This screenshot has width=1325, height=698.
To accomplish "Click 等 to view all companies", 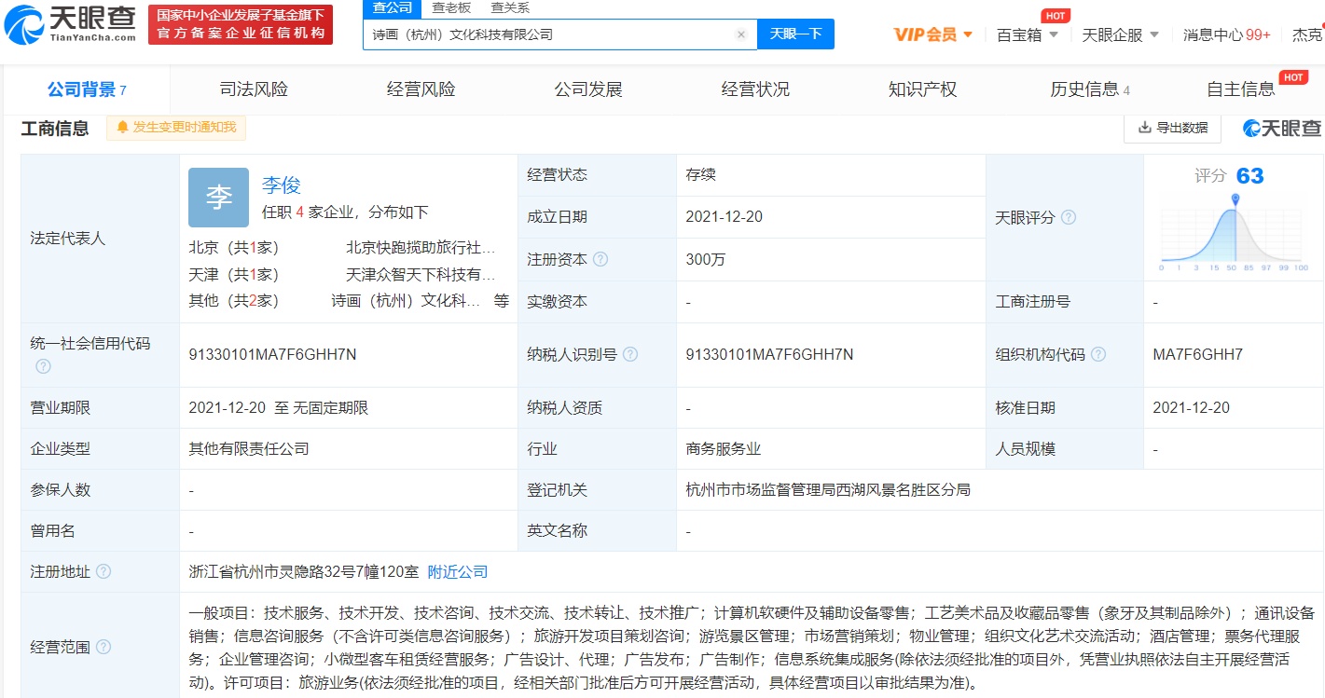I will (502, 301).
